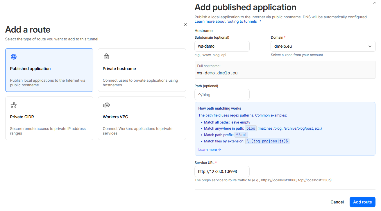The image size is (381, 211).
Task: Close the Add a route dialog
Action: coord(185,25)
